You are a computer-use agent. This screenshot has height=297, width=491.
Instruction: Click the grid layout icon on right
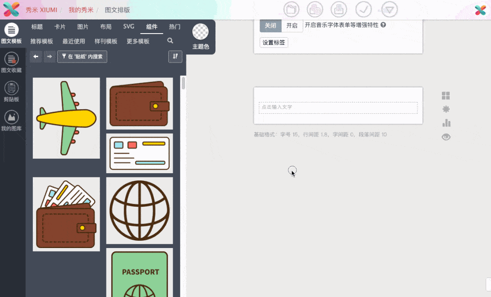(446, 96)
